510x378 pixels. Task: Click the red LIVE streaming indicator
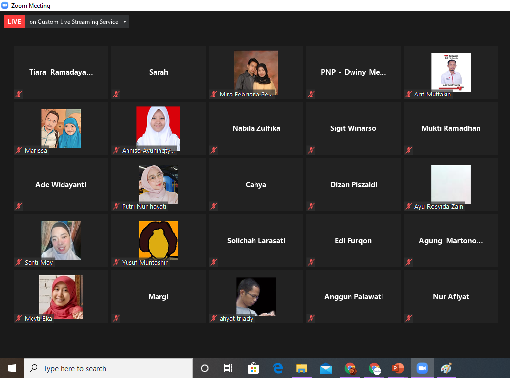(14, 22)
